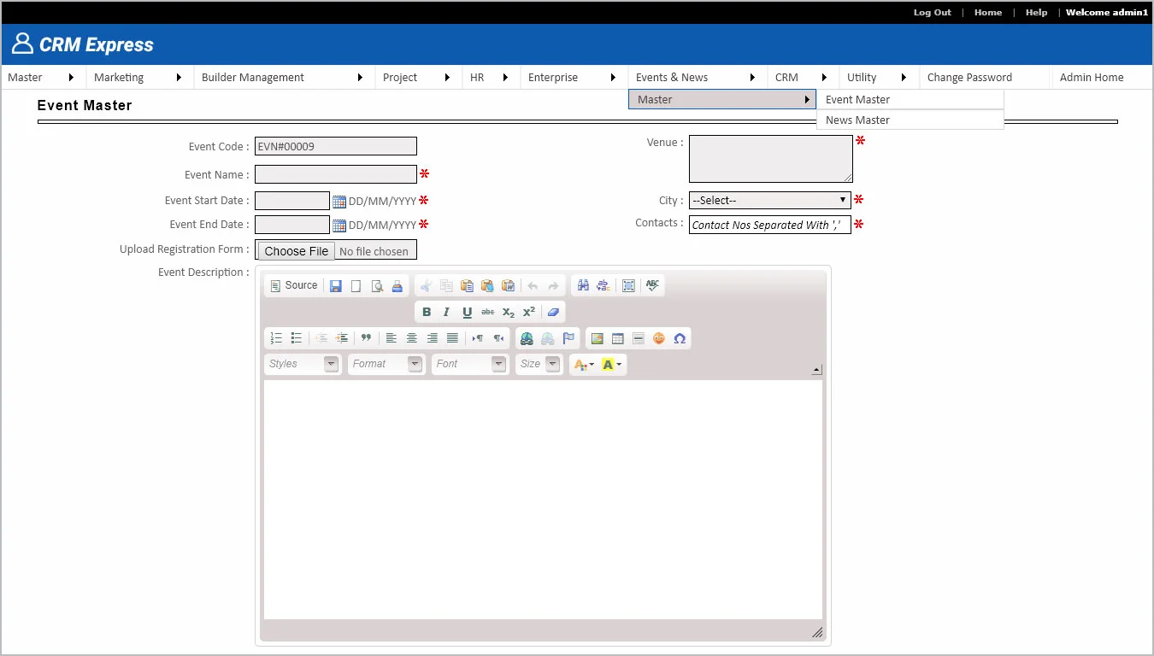1154x656 pixels.
Task: Click Choose File upload button
Action: [297, 251]
